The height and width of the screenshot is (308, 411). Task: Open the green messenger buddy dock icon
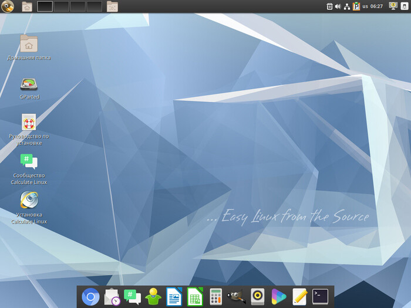click(153, 297)
